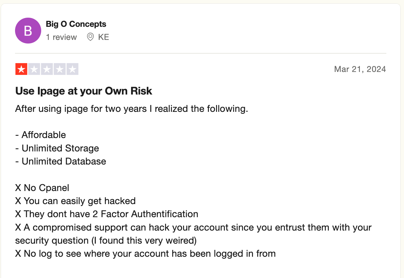The height and width of the screenshot is (278, 404).
Task: Open the Big O Concepts reviewer profile
Action: [76, 24]
